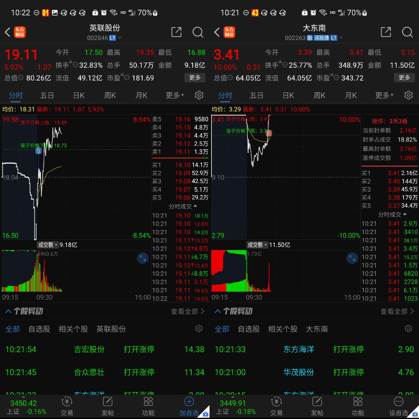Tap 更多 stats button on 英联股份 panel
Image resolution: width=419 pixels, height=419 pixels.
[195, 78]
